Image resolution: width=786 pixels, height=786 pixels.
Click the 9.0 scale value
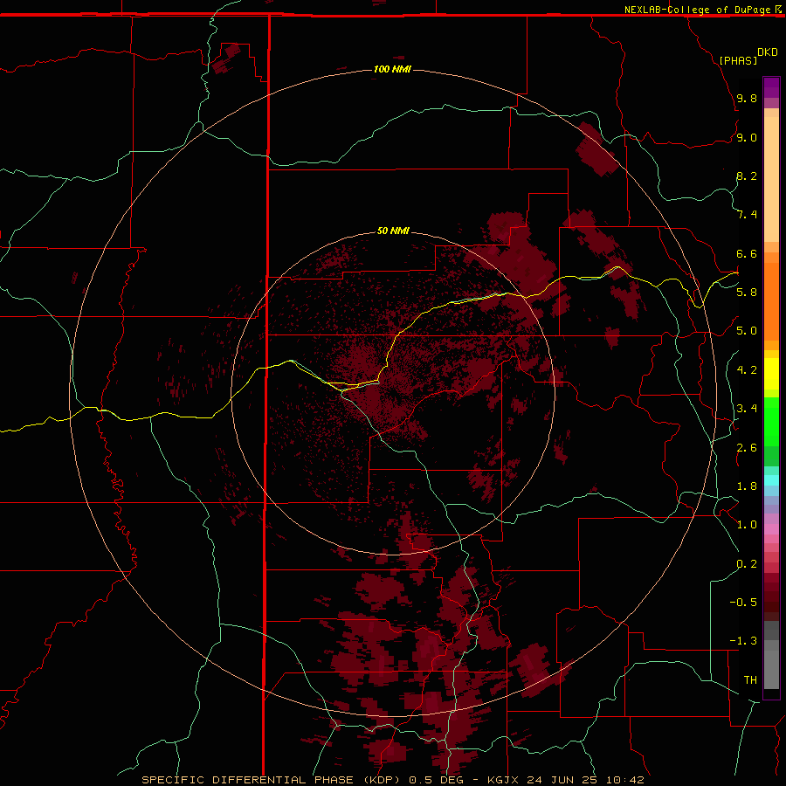(x=747, y=137)
